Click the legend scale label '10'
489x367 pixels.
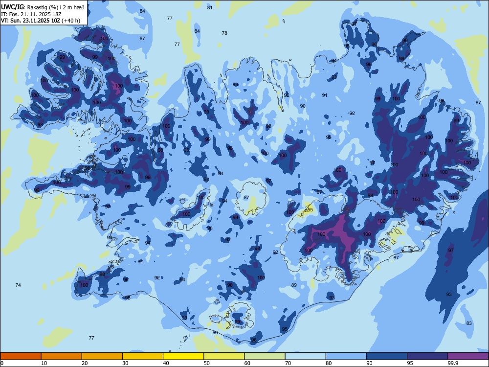(44, 363)
